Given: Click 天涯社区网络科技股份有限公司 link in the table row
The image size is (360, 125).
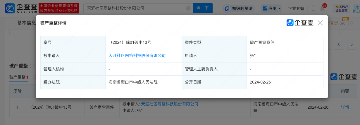Looking at the screenshot, I should click(x=170, y=104).
